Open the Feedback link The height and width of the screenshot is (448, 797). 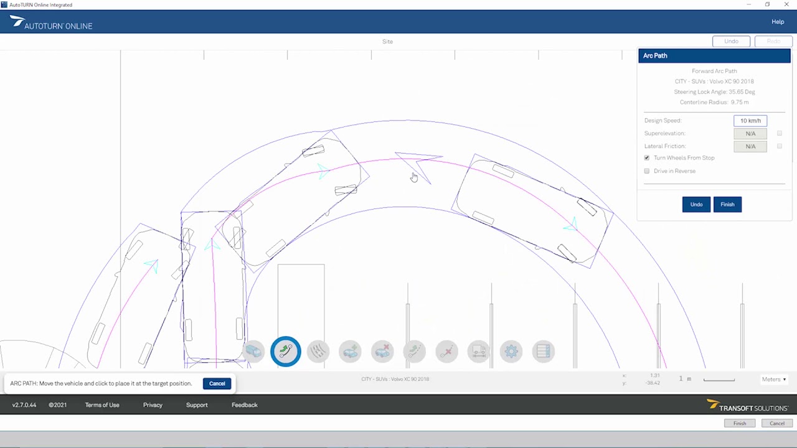[x=245, y=405]
